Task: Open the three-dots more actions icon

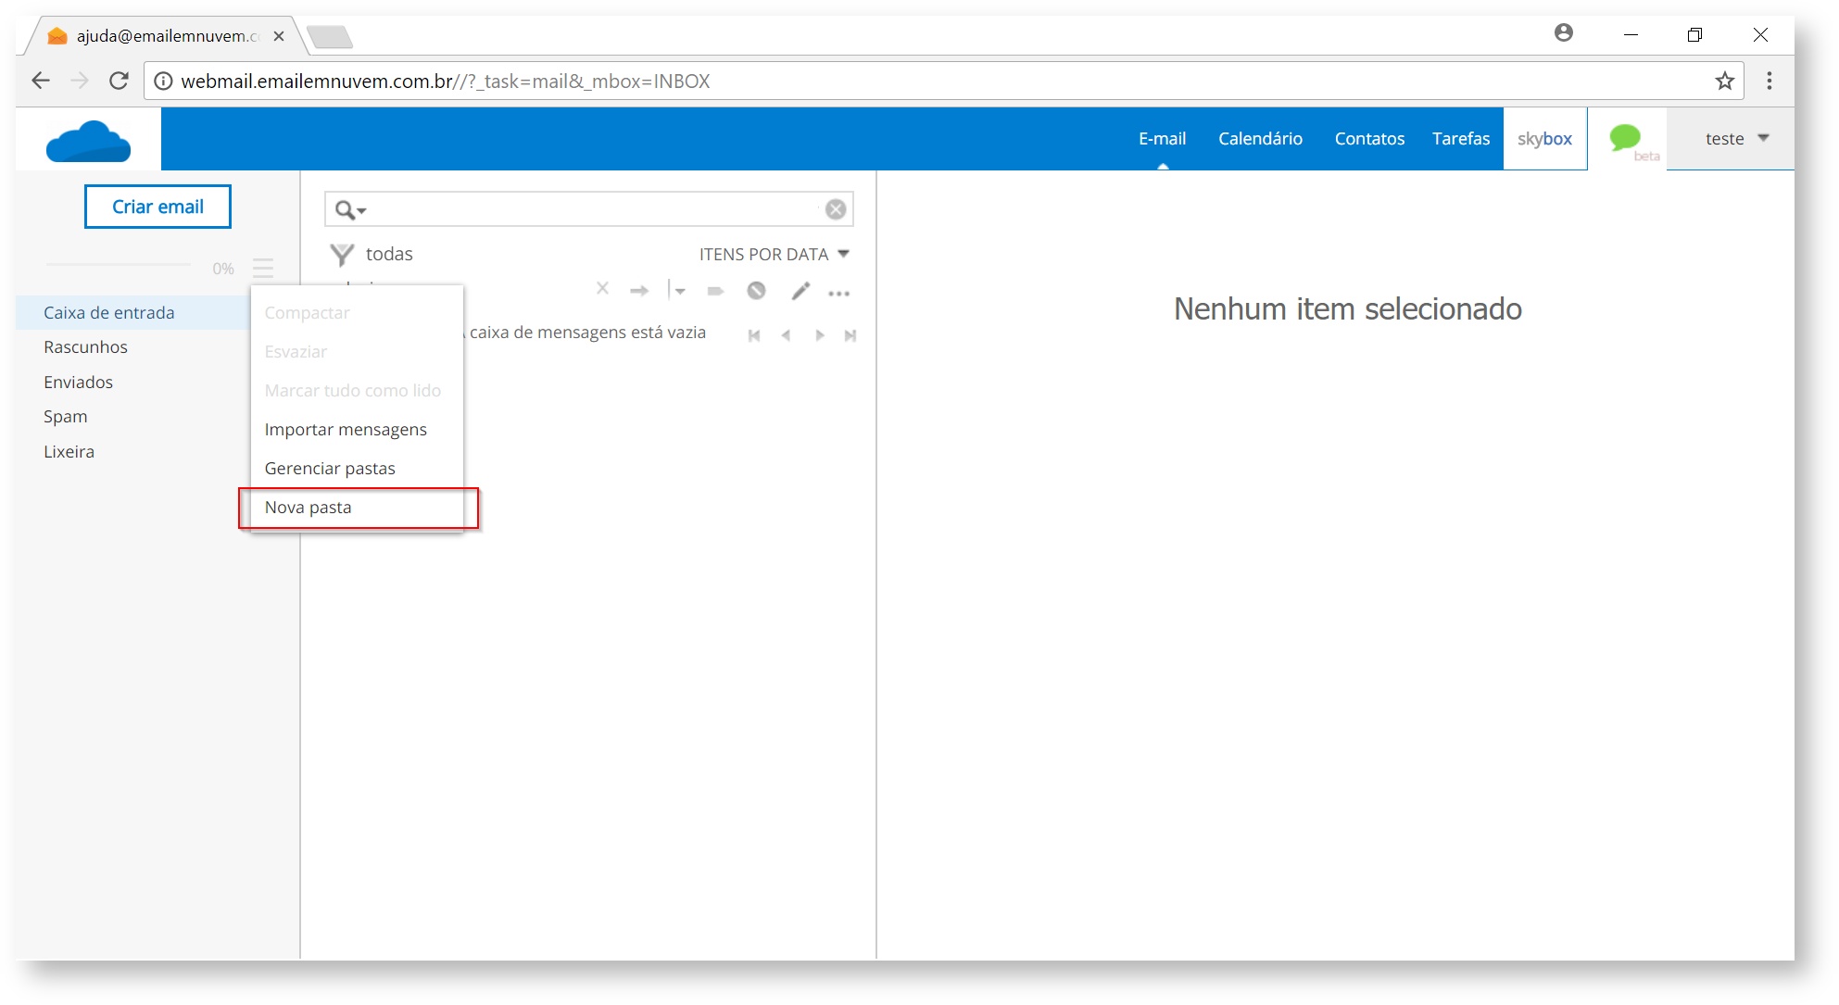Action: point(839,293)
